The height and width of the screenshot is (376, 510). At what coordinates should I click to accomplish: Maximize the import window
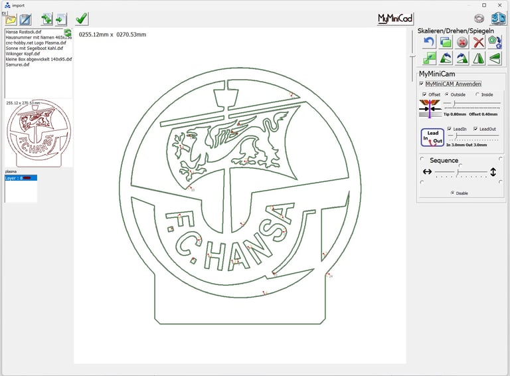484,5
